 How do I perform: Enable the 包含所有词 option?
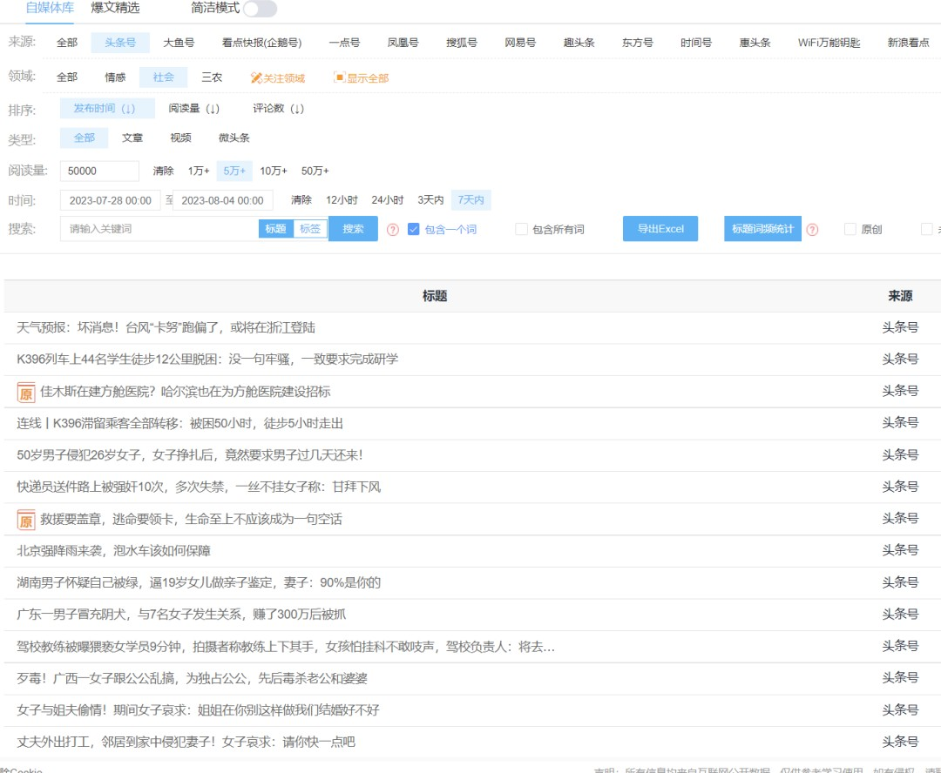click(x=520, y=229)
